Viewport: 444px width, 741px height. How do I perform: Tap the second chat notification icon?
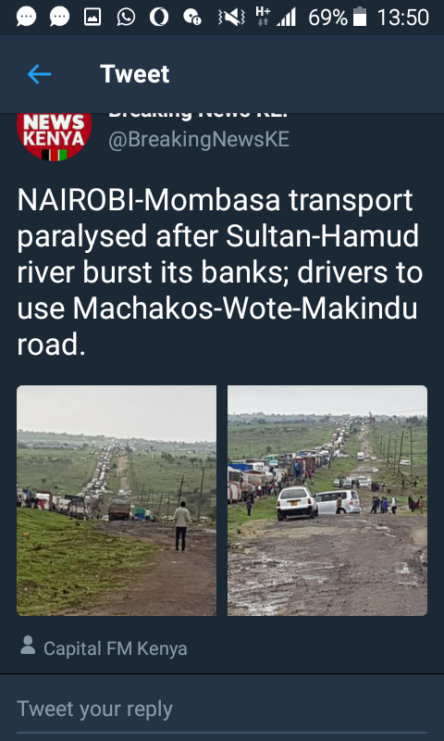click(59, 18)
